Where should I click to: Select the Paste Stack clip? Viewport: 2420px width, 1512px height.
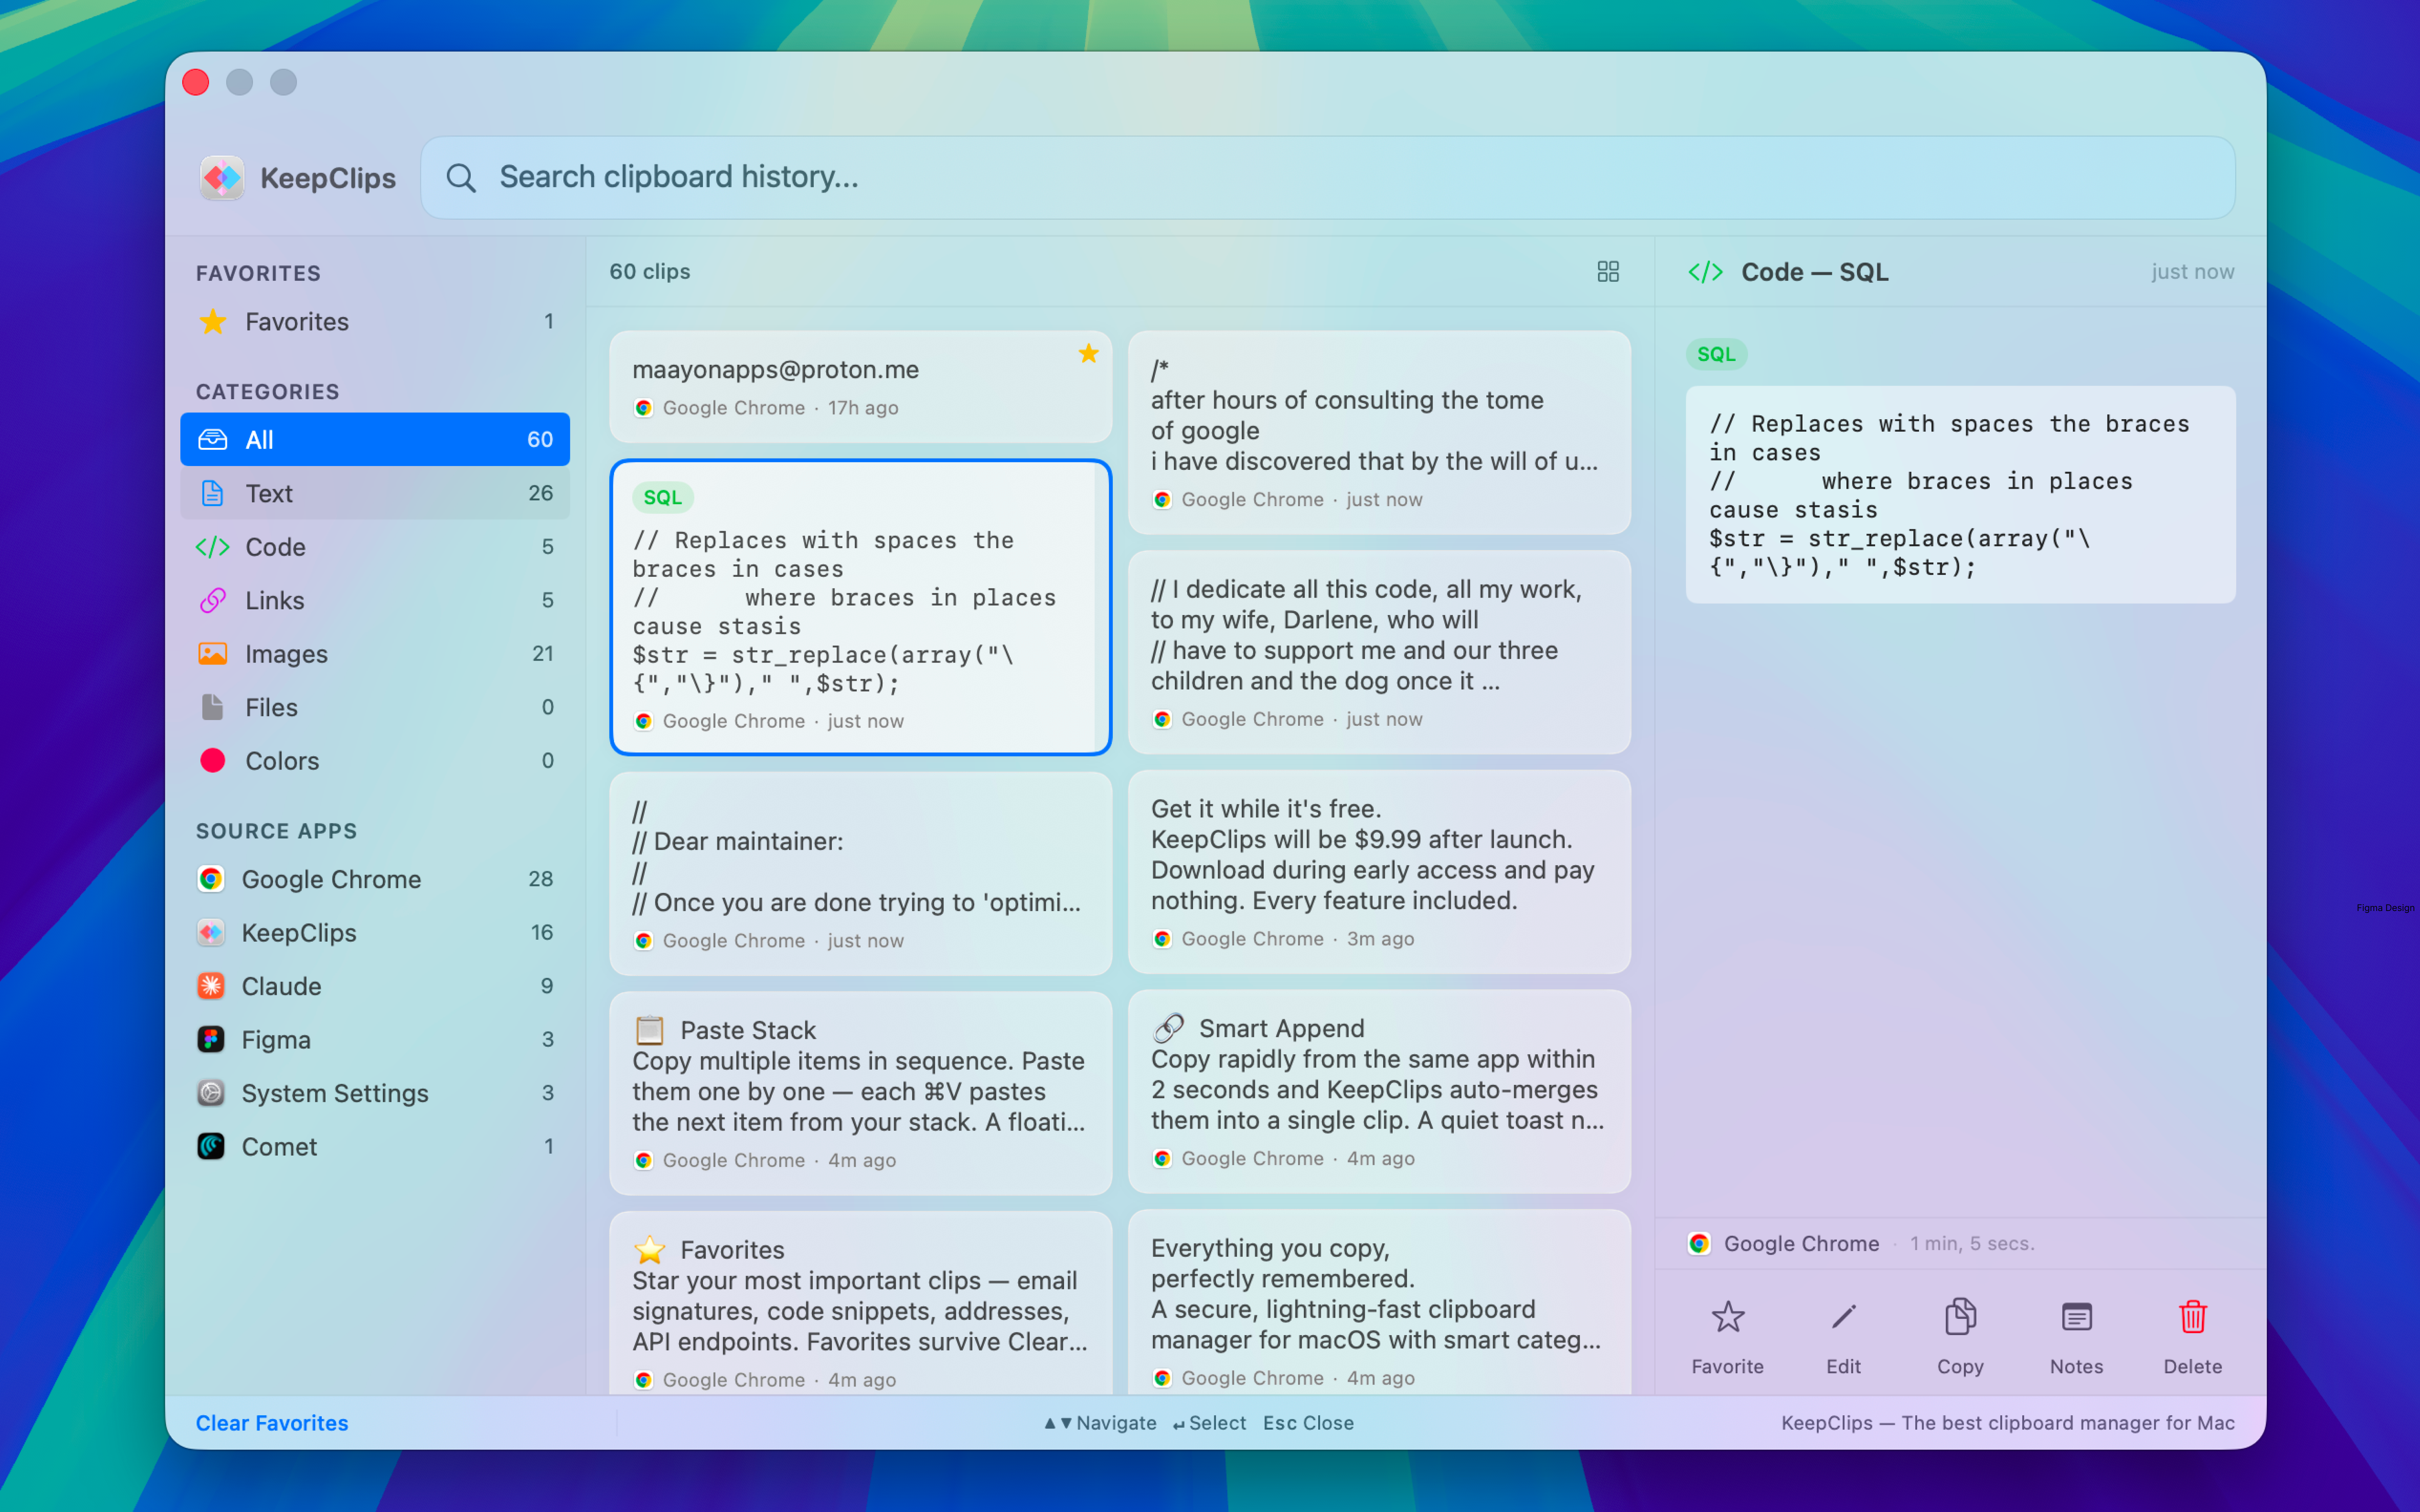(x=861, y=1093)
